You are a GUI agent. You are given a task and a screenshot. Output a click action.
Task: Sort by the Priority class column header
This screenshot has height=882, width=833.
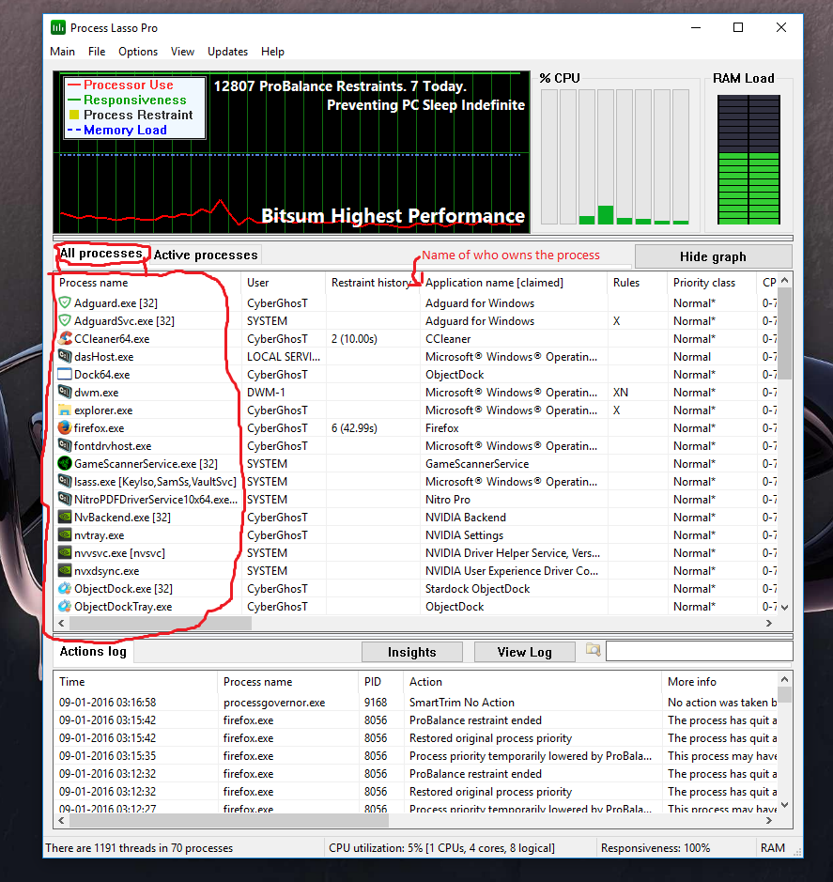tap(712, 283)
